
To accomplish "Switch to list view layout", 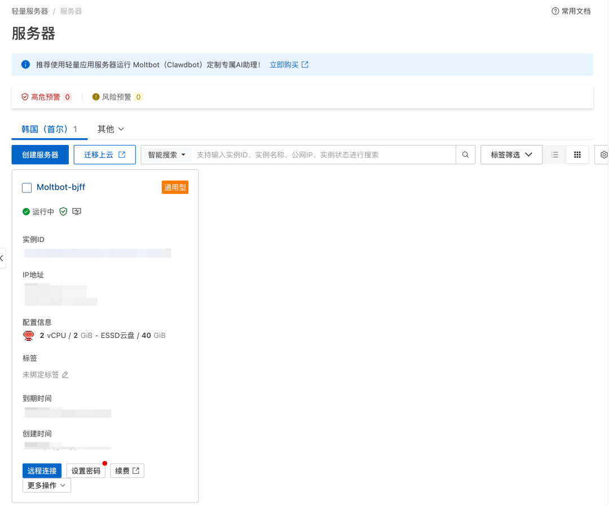I will [555, 154].
